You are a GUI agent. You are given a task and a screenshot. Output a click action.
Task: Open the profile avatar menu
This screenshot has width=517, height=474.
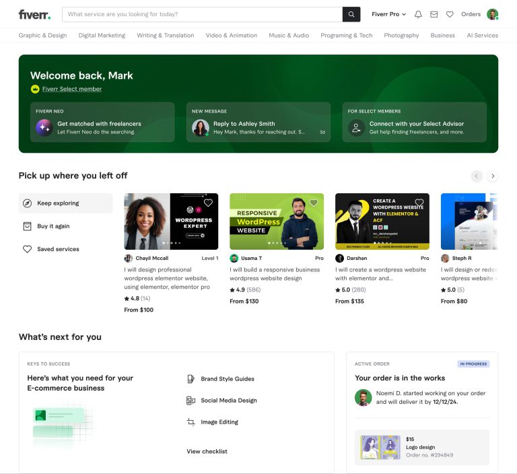coord(493,14)
